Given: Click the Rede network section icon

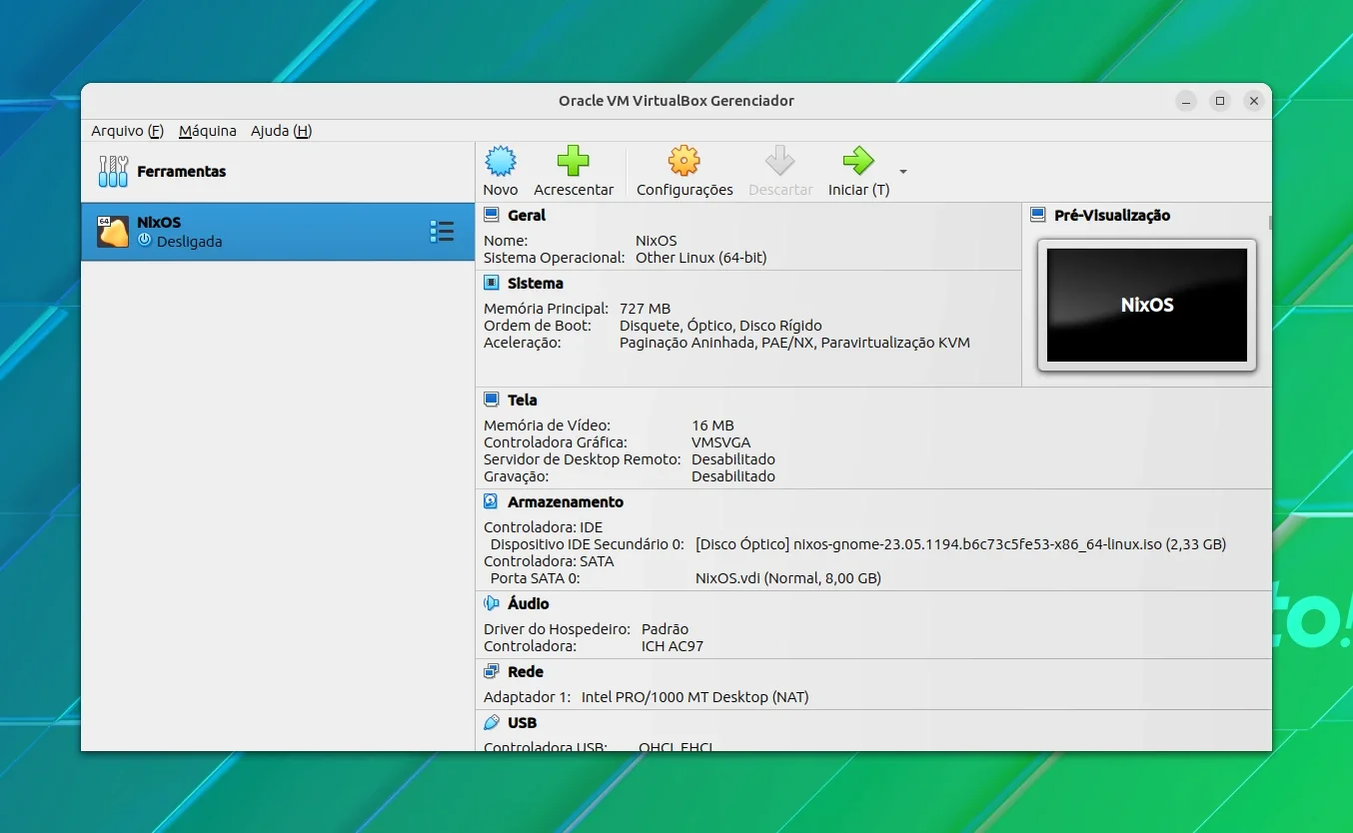Looking at the screenshot, I should click(491, 671).
